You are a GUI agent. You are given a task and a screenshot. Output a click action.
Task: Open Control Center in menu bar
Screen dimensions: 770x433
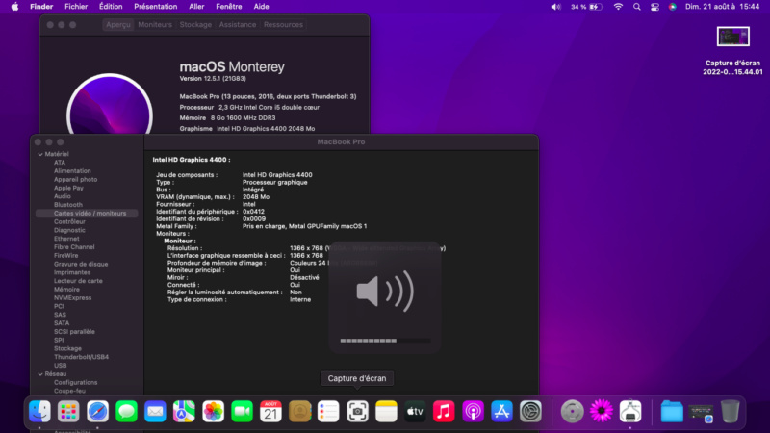pyautogui.click(x=655, y=7)
